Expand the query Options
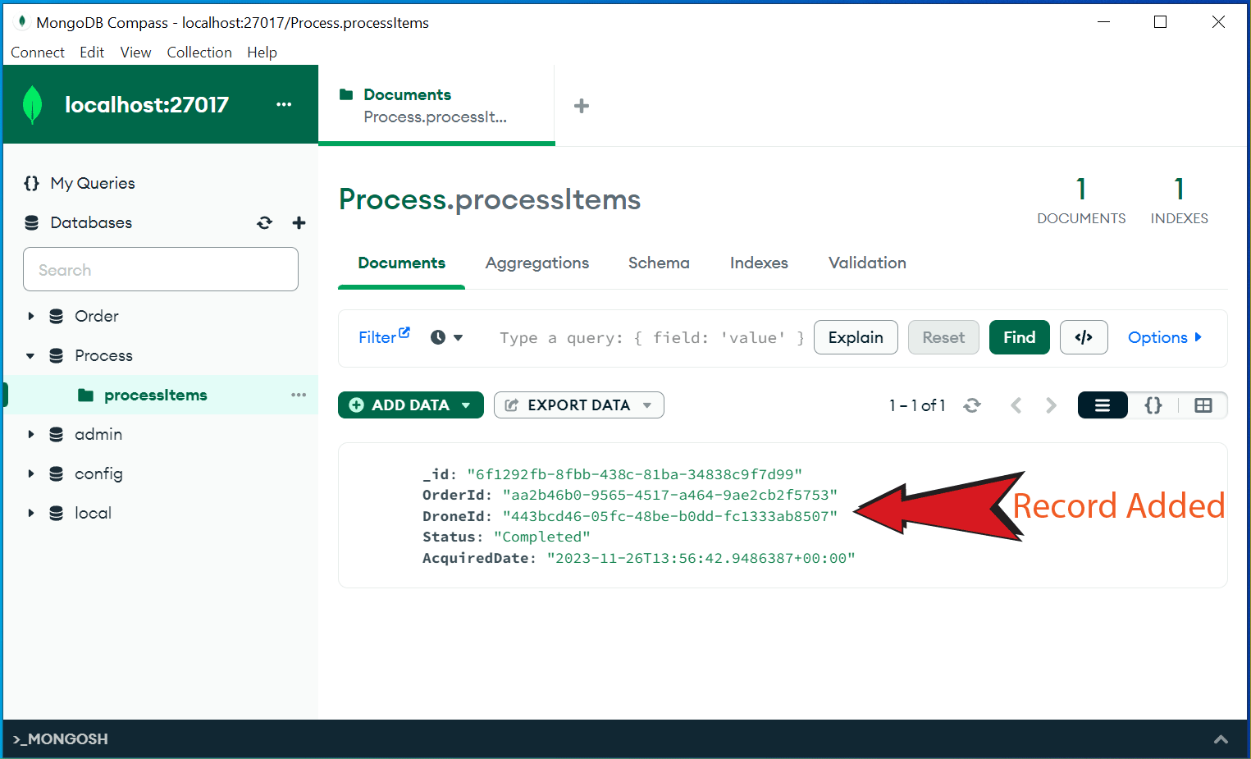The image size is (1251, 759). [1165, 337]
